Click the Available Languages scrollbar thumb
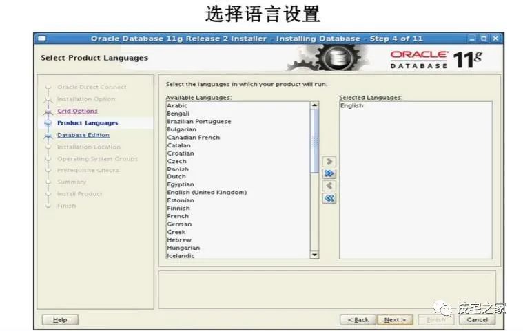 [x=314, y=141]
